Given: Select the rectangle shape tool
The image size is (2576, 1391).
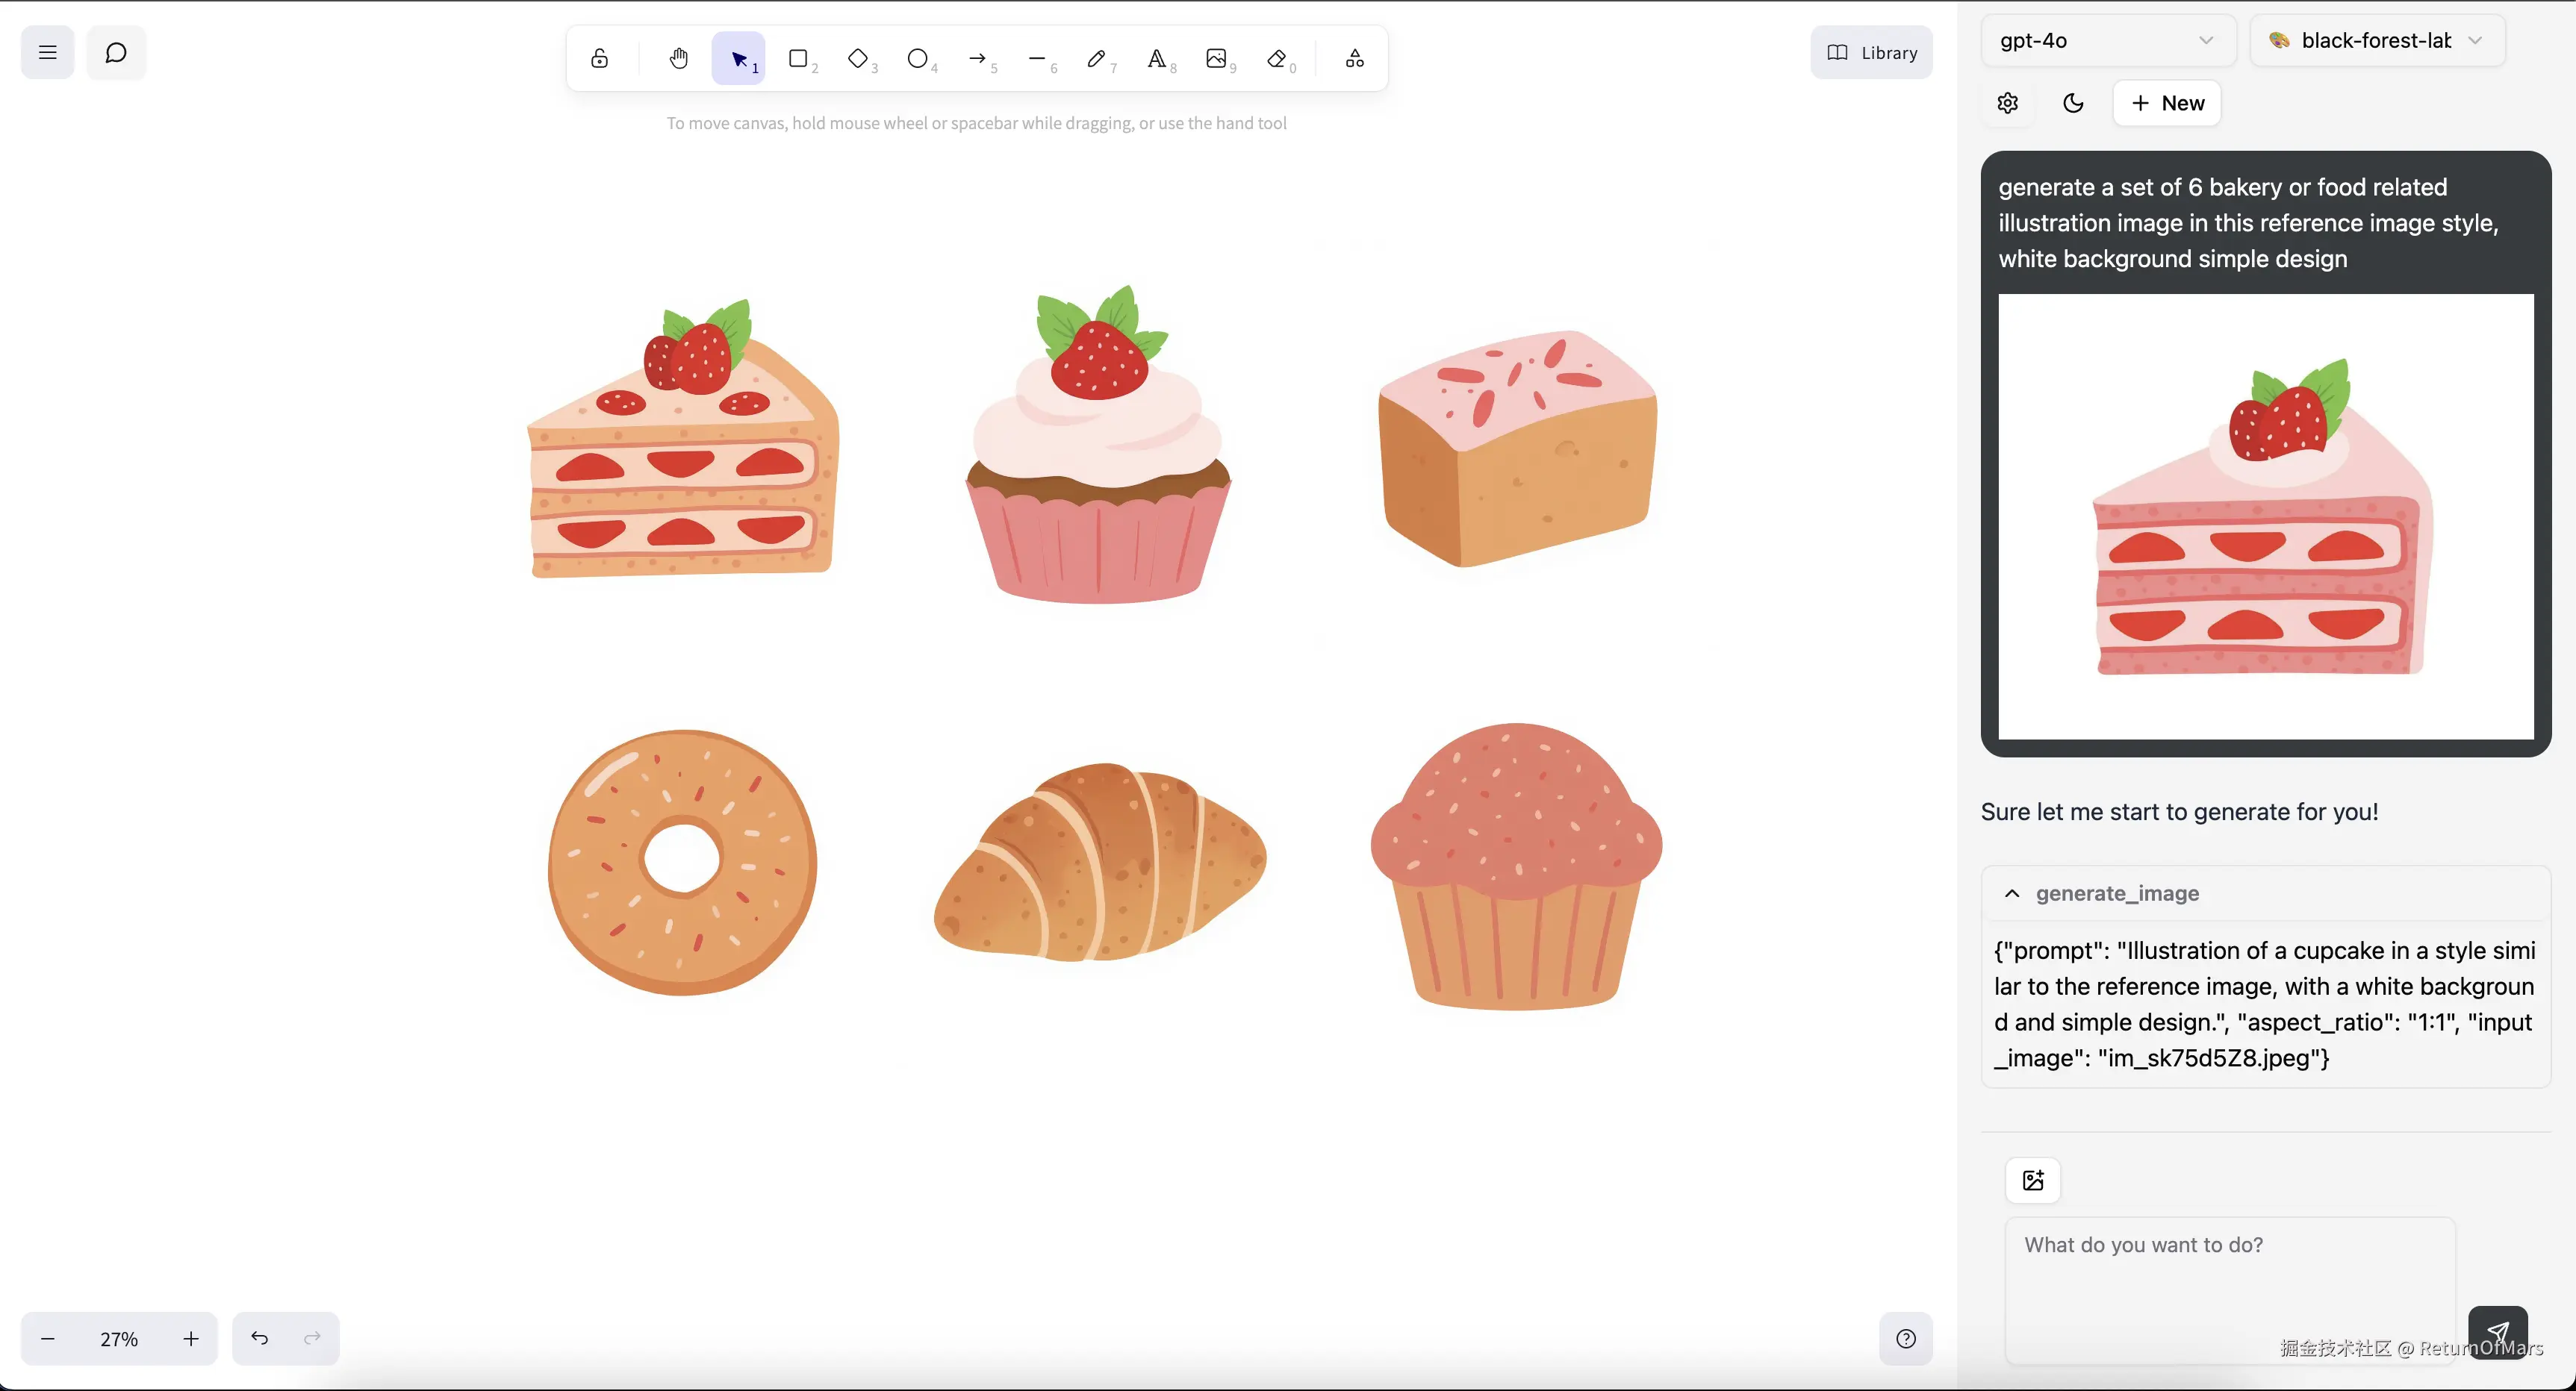Looking at the screenshot, I should coord(798,58).
